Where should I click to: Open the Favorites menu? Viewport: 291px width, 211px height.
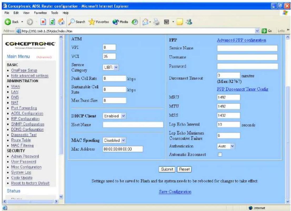[x=40, y=13]
